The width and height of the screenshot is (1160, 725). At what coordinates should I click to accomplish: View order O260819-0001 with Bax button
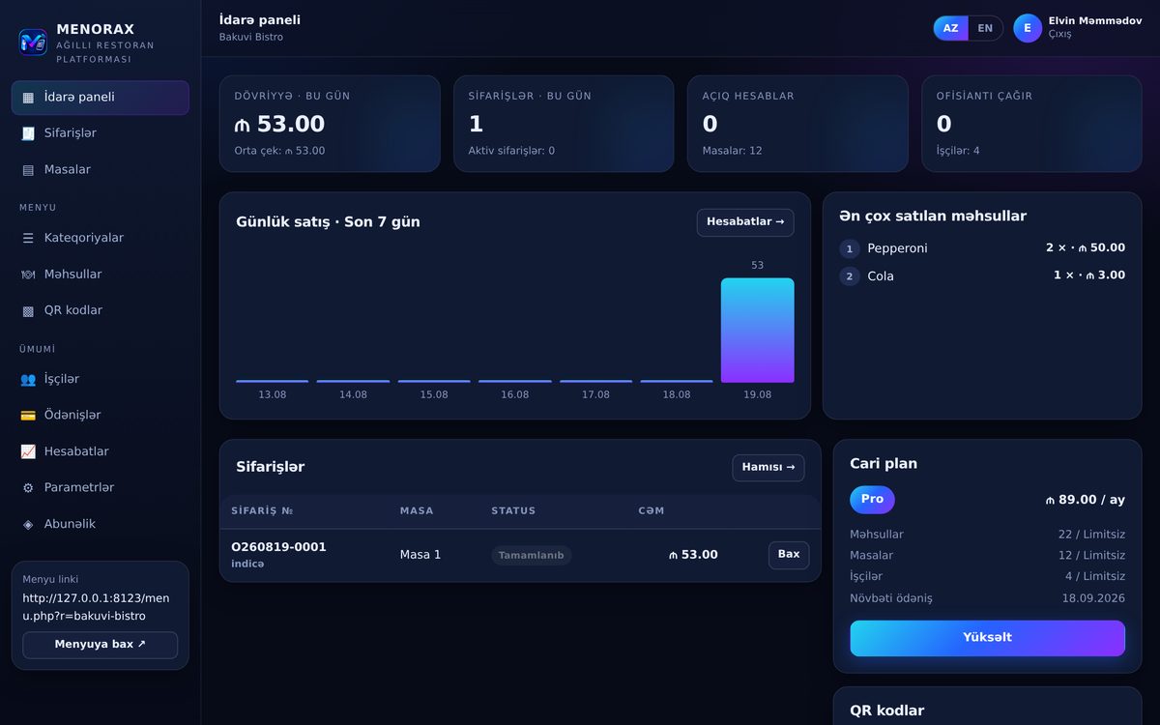coord(789,555)
